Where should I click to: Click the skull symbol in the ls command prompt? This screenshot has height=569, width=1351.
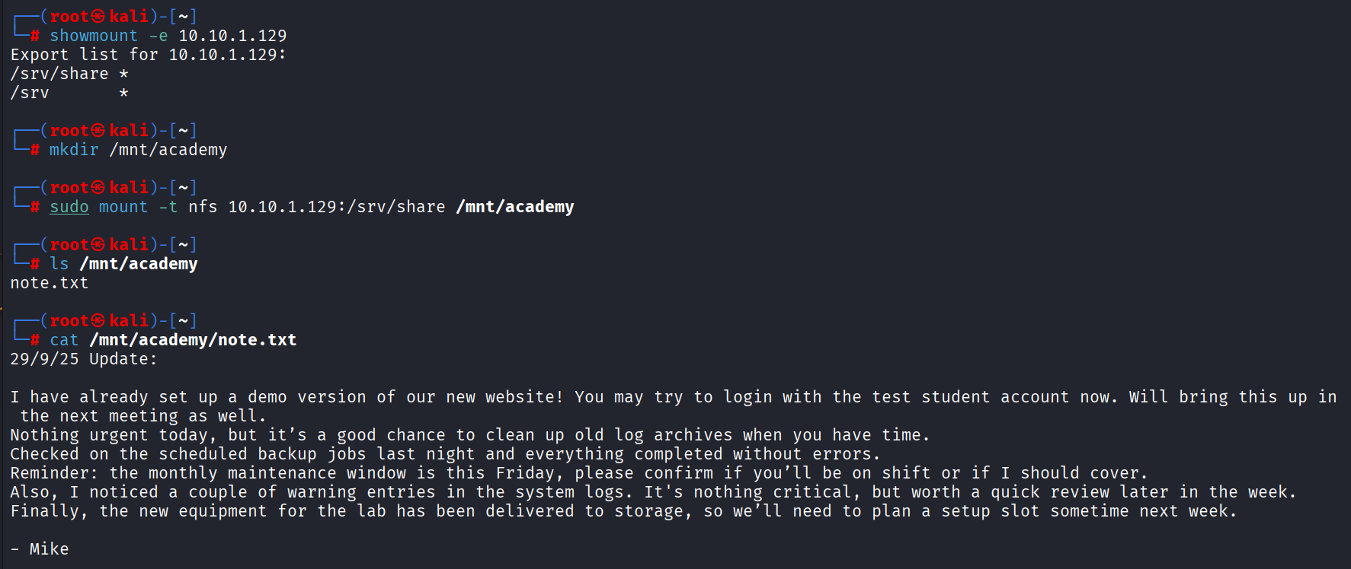click(98, 245)
